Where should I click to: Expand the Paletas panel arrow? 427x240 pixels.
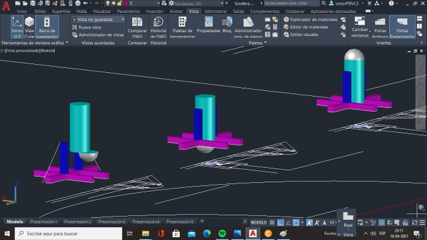(266, 43)
